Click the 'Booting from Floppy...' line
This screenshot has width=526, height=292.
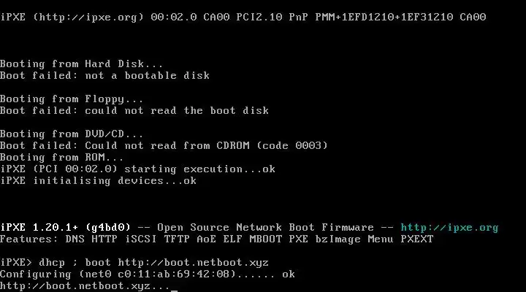click(x=72, y=99)
